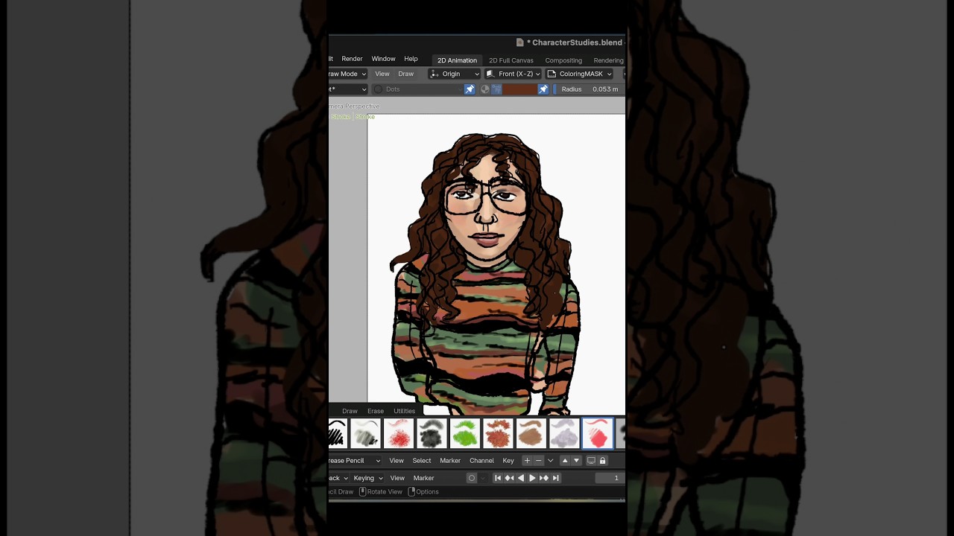Image resolution: width=954 pixels, height=536 pixels.
Task: Open the Dots material dropdown
Action: pos(417,89)
